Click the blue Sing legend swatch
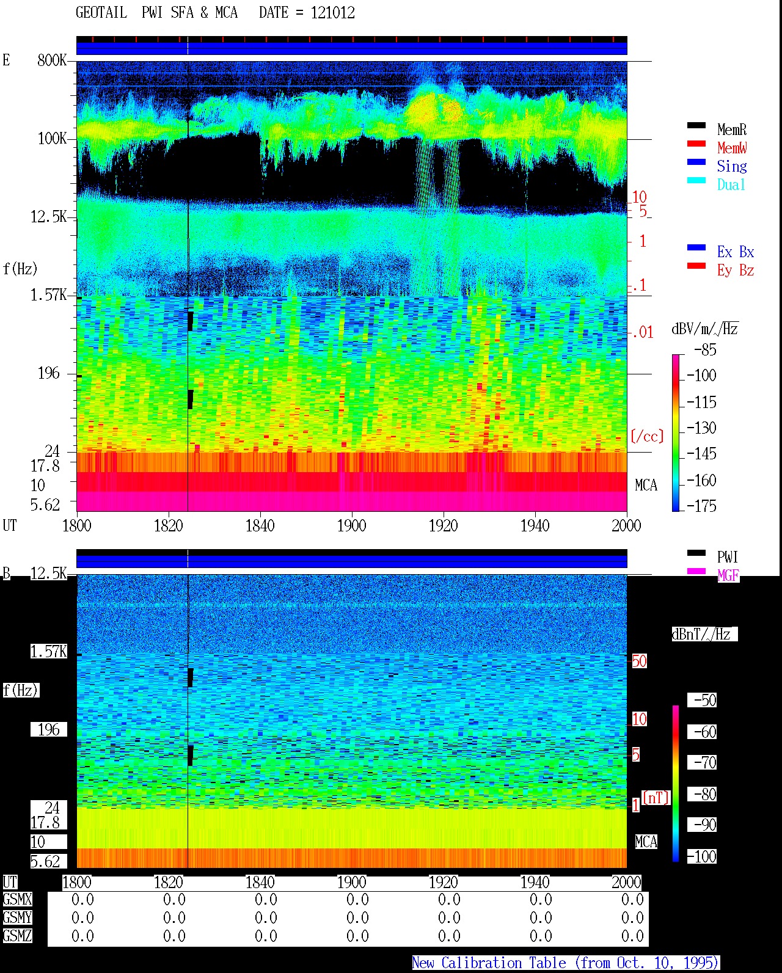Image resolution: width=782 pixels, height=973 pixels. click(x=696, y=162)
